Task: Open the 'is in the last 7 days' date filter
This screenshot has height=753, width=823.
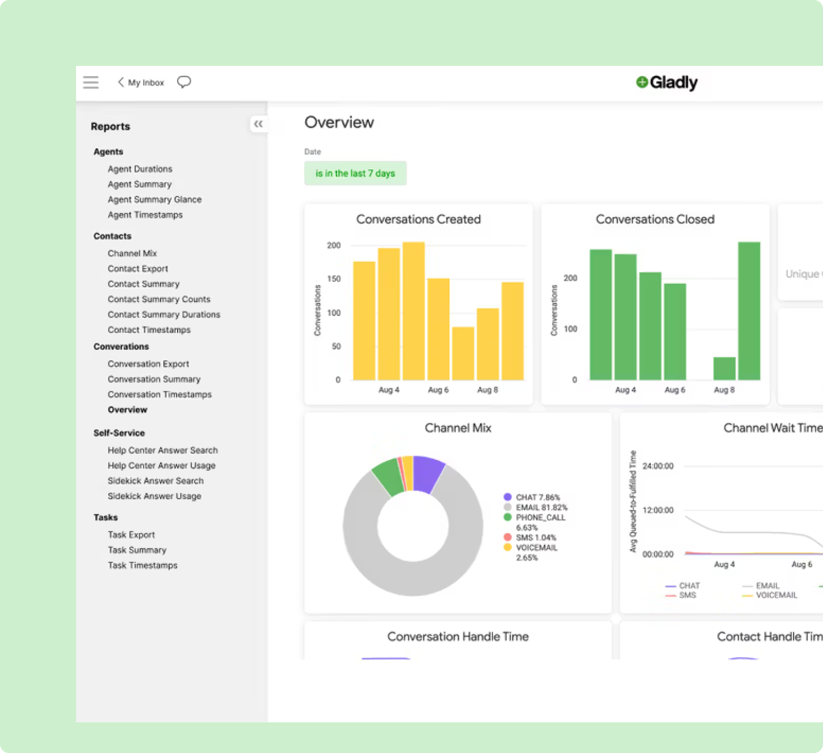Action: pyautogui.click(x=355, y=173)
